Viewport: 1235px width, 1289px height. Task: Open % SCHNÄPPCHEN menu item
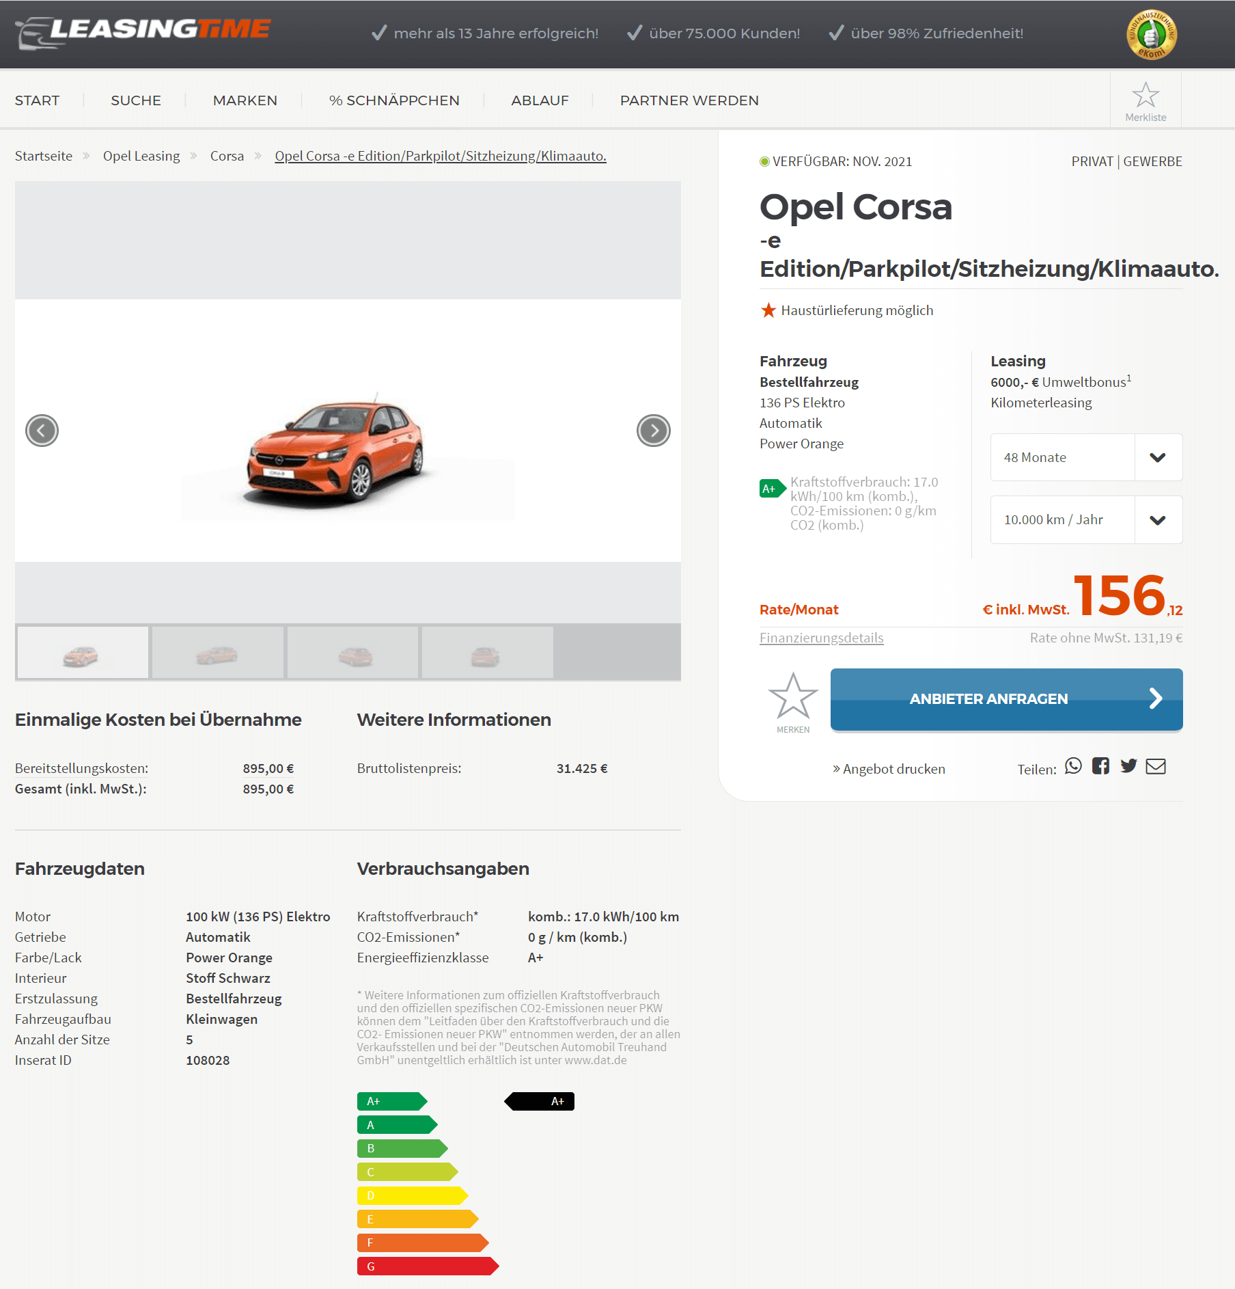(394, 100)
